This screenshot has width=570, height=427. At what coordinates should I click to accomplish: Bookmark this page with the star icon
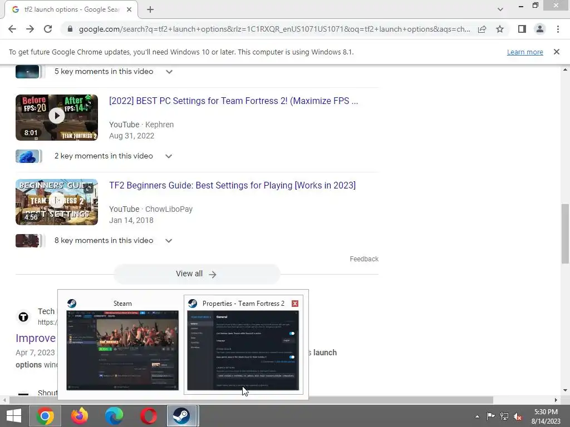point(500,29)
